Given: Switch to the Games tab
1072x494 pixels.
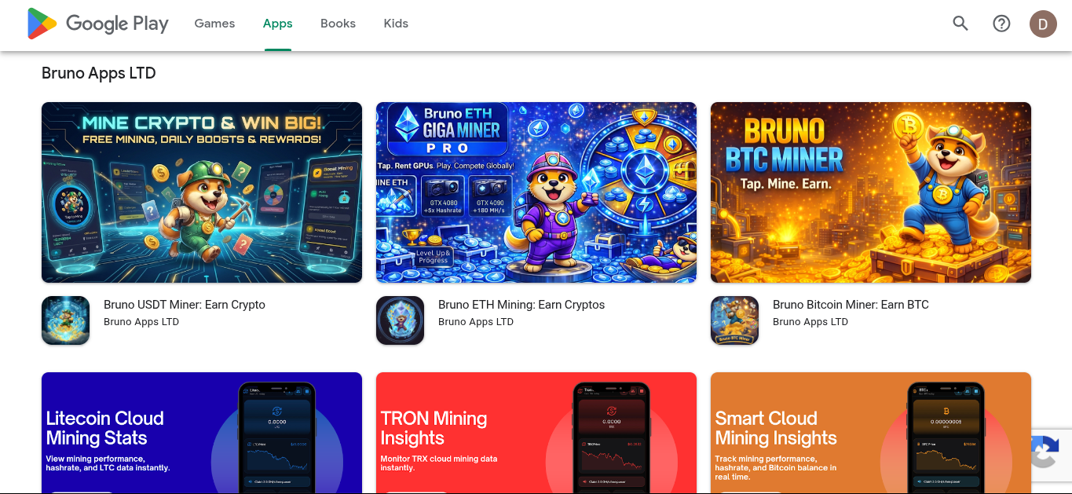Looking at the screenshot, I should tap(214, 24).
